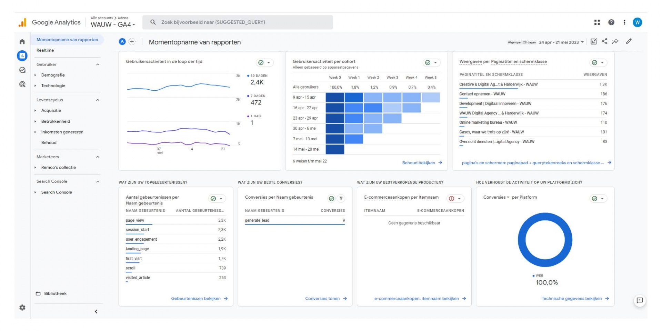Follow the Conversies tonen link
Viewport: 662px width, 331px height.
pos(326,299)
